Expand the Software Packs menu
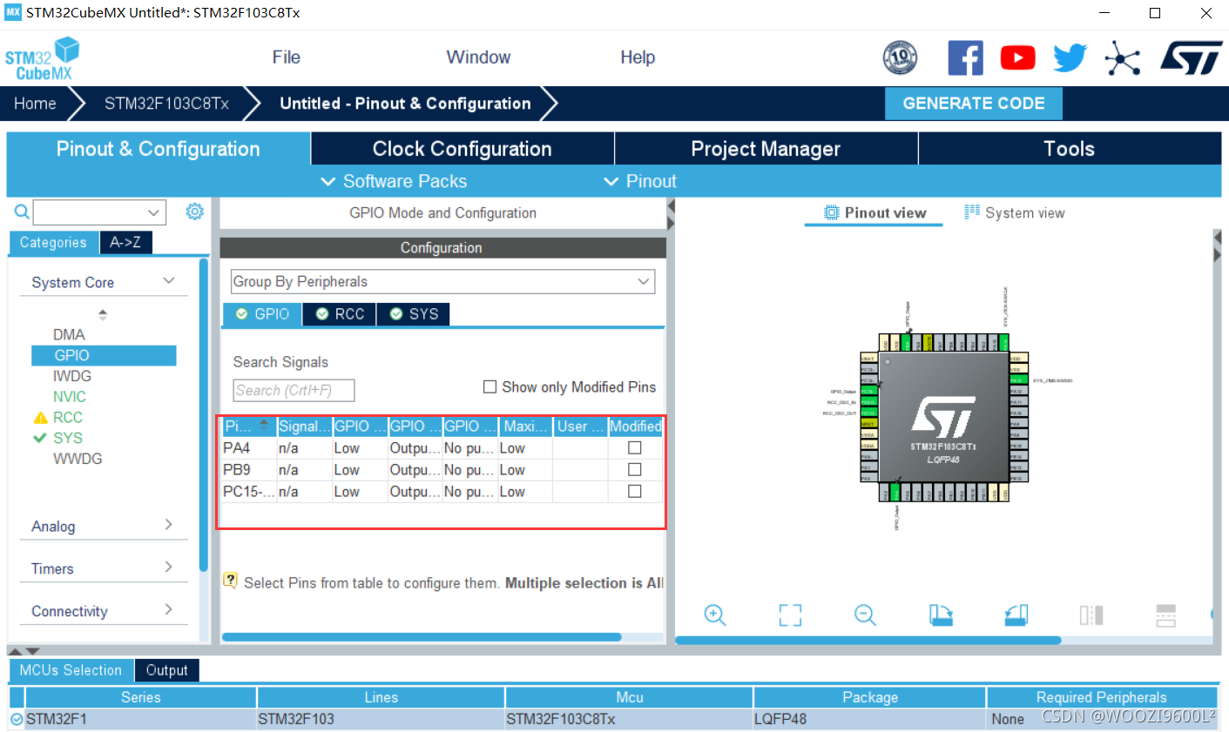Screen dimensions: 1229x732 pos(395,181)
